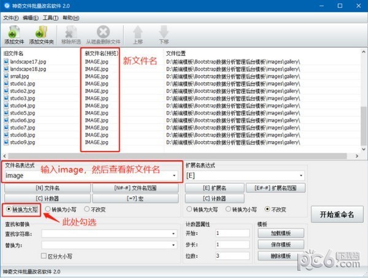Expand the 扩展名表达式 dropdown arrow
The width and height of the screenshot is (368, 278).
(301, 176)
